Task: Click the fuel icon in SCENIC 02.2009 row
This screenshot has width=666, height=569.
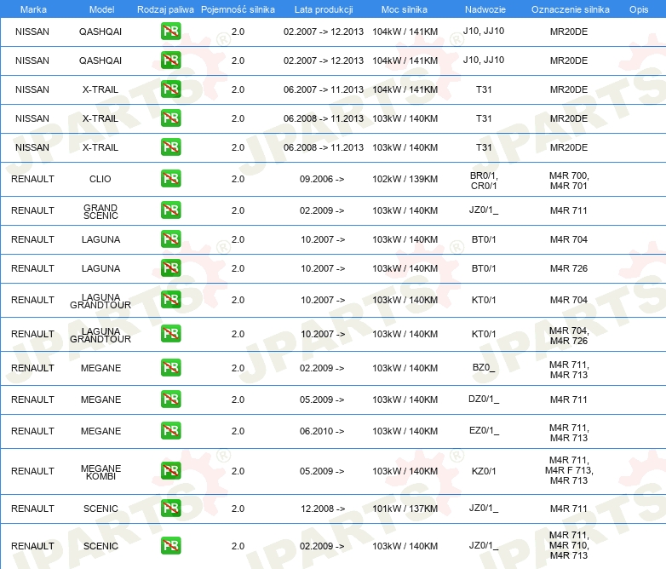Action: click(170, 546)
